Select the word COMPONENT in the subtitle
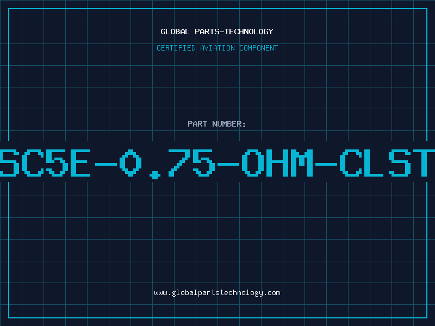Screen dimensions: 435x326 [259, 48]
